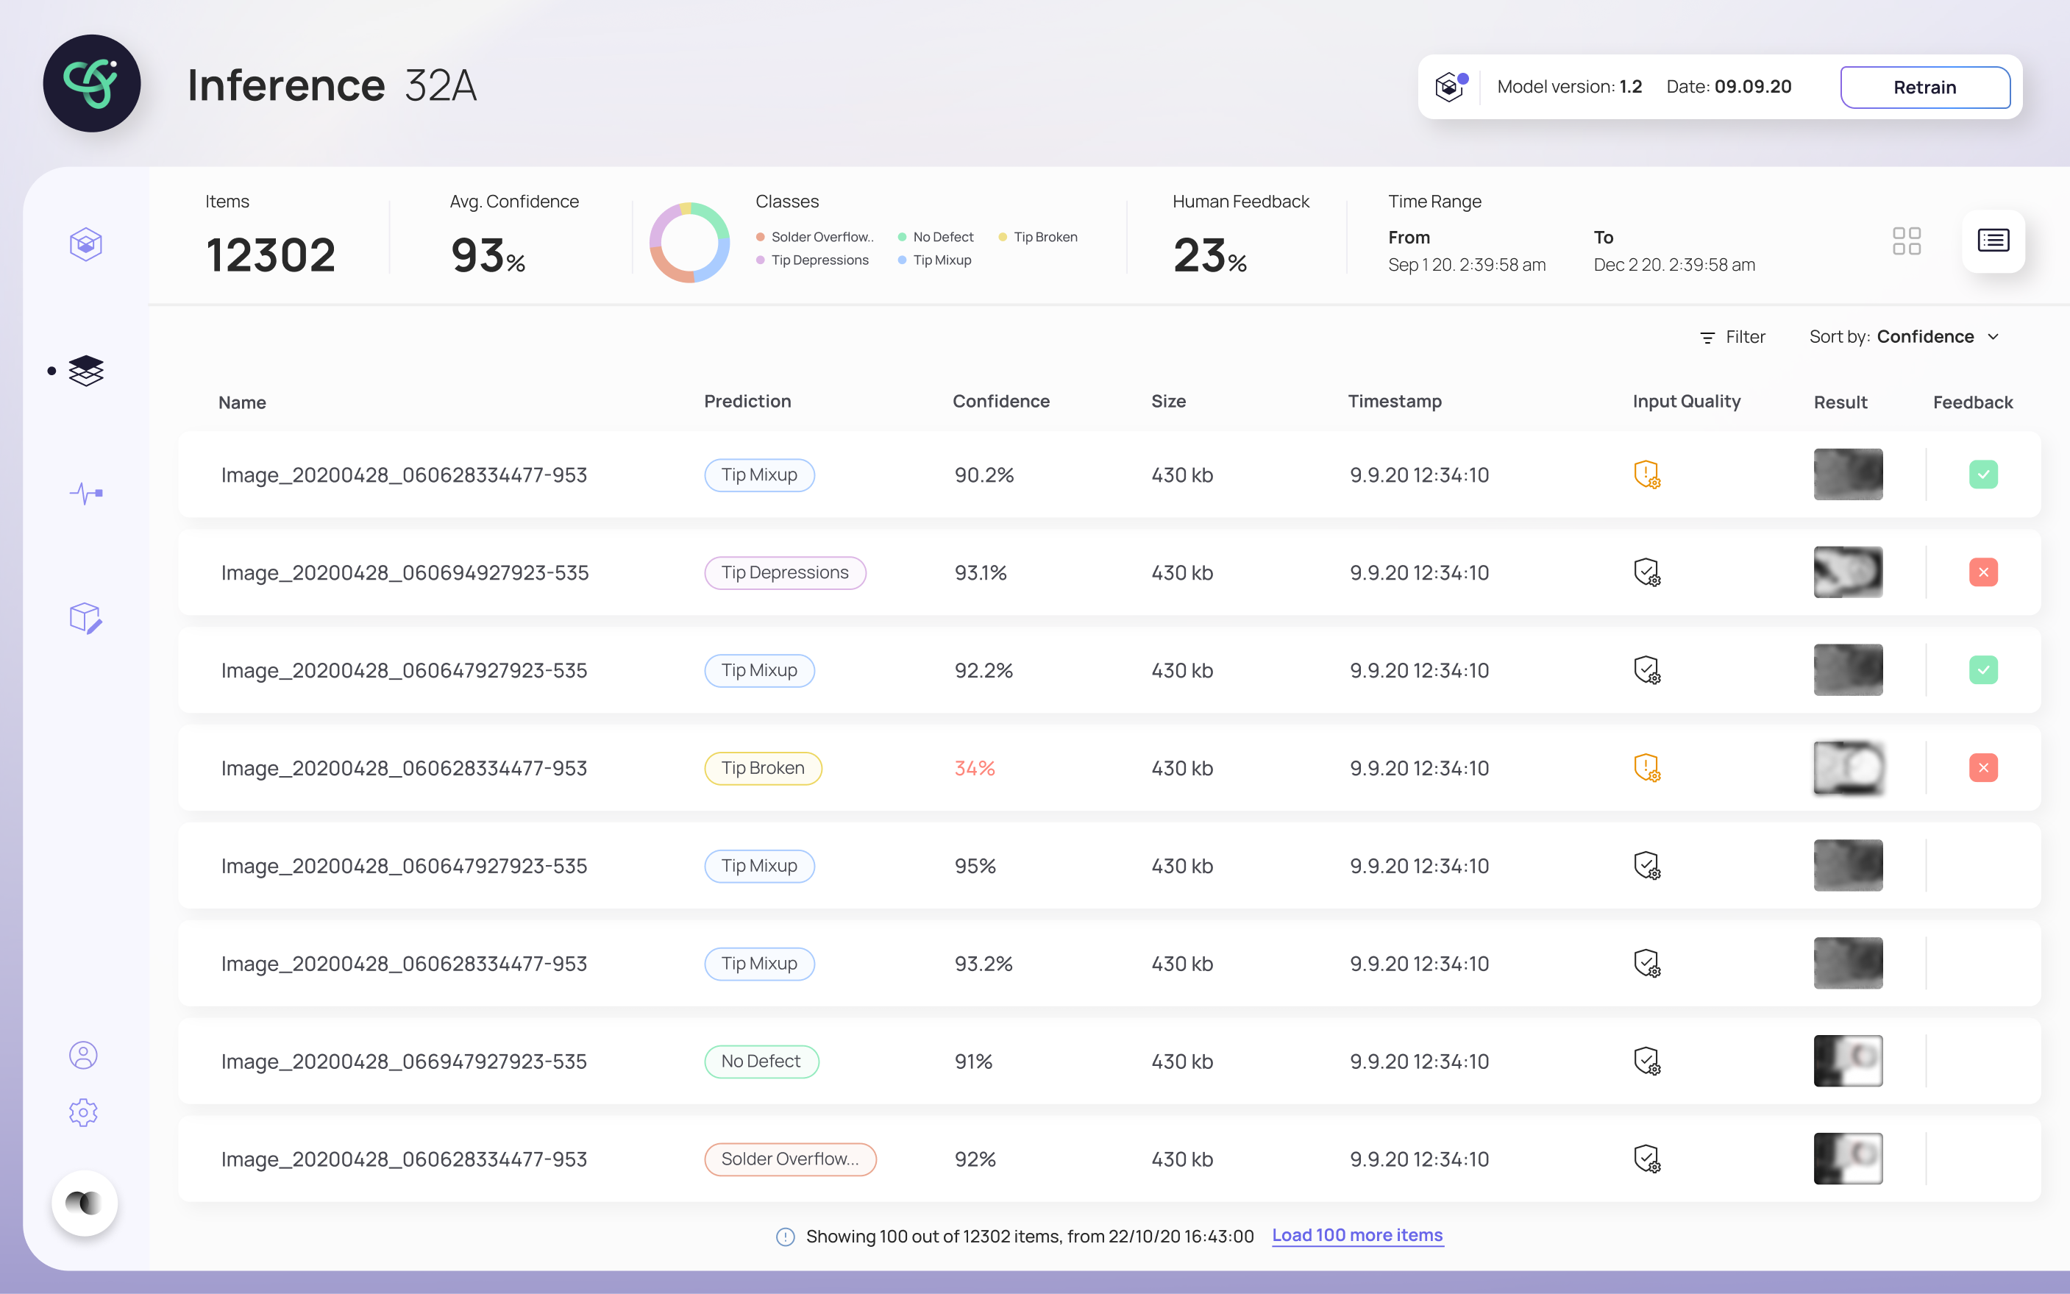2070x1294 pixels.
Task: Click the Classes donut chart
Action: tap(689, 242)
